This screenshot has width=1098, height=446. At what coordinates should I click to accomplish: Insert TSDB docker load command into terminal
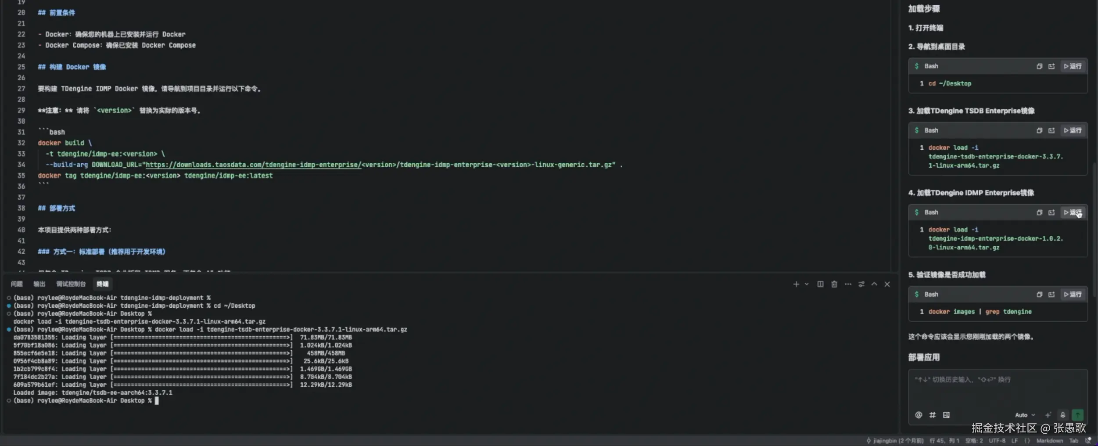pos(1051,130)
